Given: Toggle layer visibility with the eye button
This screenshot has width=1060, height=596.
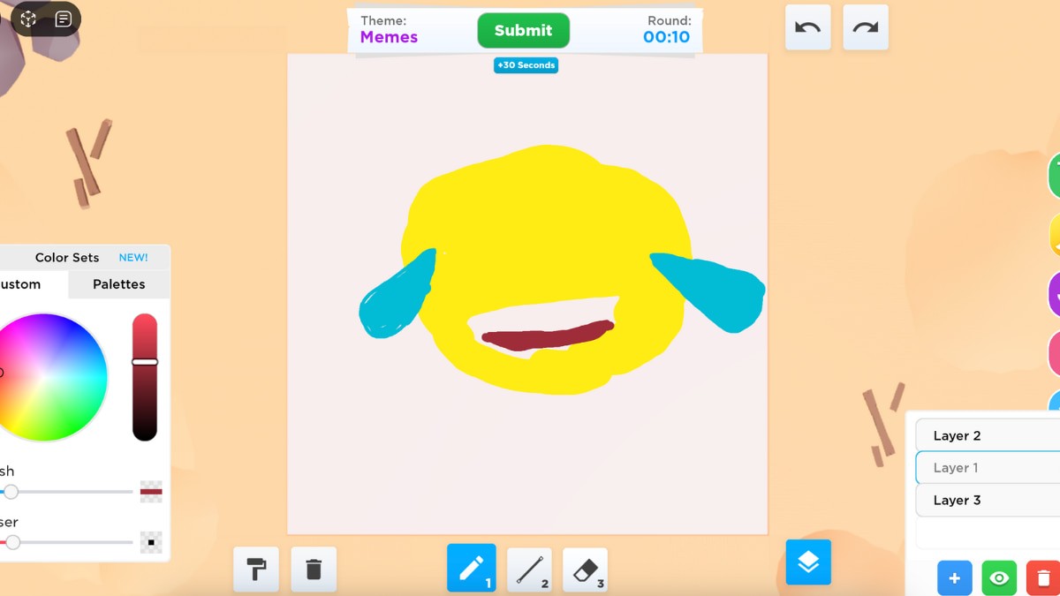Looking at the screenshot, I should 999,578.
